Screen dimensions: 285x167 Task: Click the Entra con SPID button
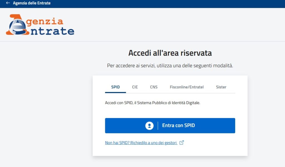click(170, 126)
